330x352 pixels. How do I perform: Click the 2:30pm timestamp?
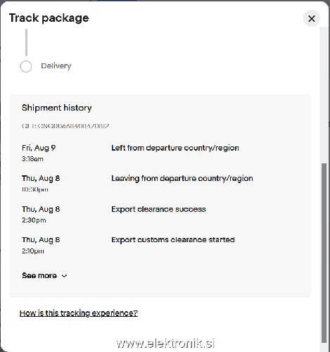click(34, 220)
